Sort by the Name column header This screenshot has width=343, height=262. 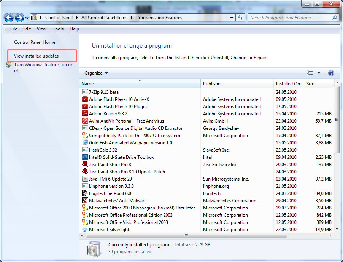tap(140, 83)
